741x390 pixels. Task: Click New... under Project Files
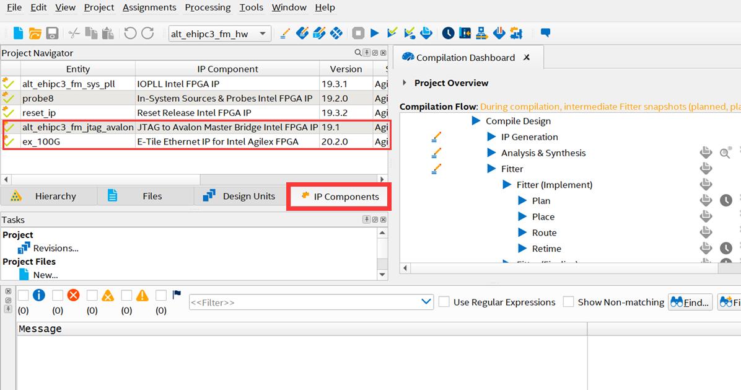[x=45, y=275]
